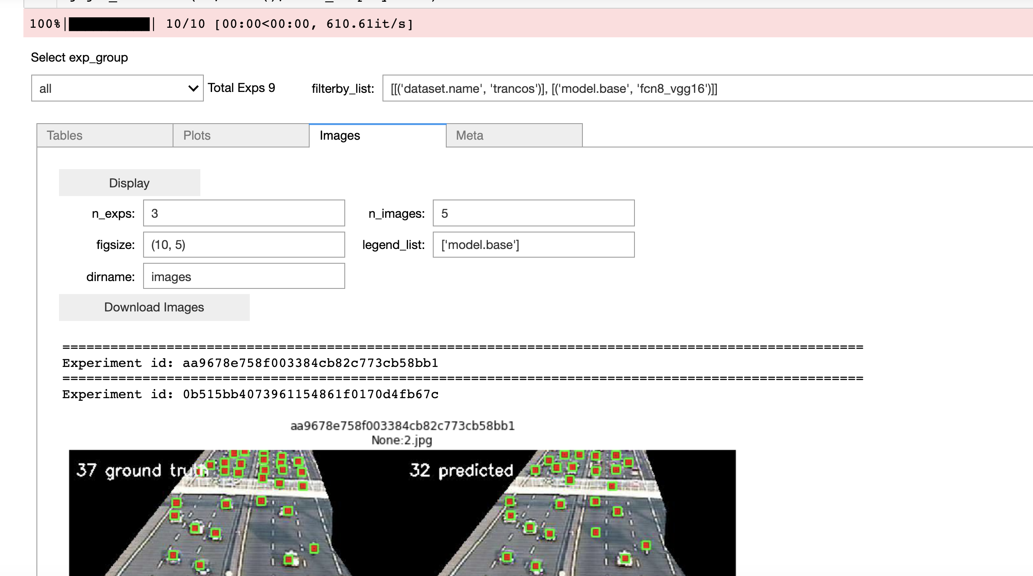Toggle visibility of experiment aa9678e758f
1033x576 pixels.
(251, 363)
